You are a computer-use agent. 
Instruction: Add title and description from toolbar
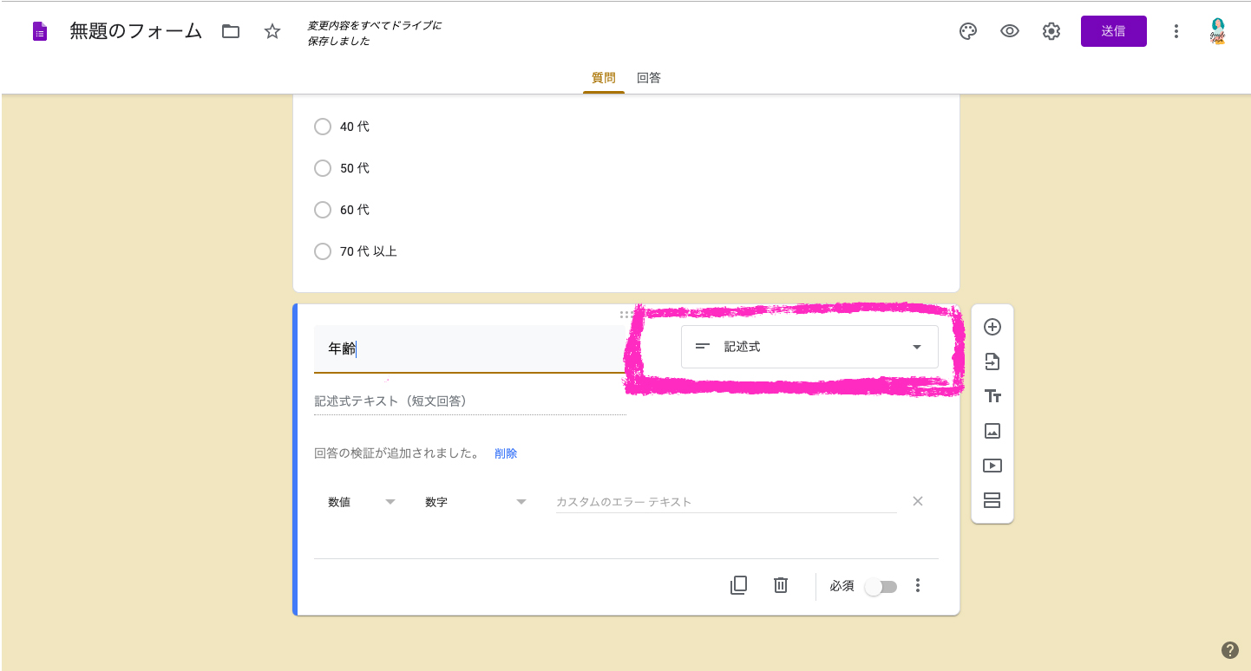992,396
